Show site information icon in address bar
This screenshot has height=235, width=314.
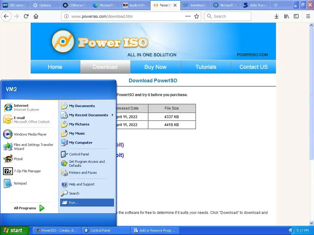click(x=67, y=17)
